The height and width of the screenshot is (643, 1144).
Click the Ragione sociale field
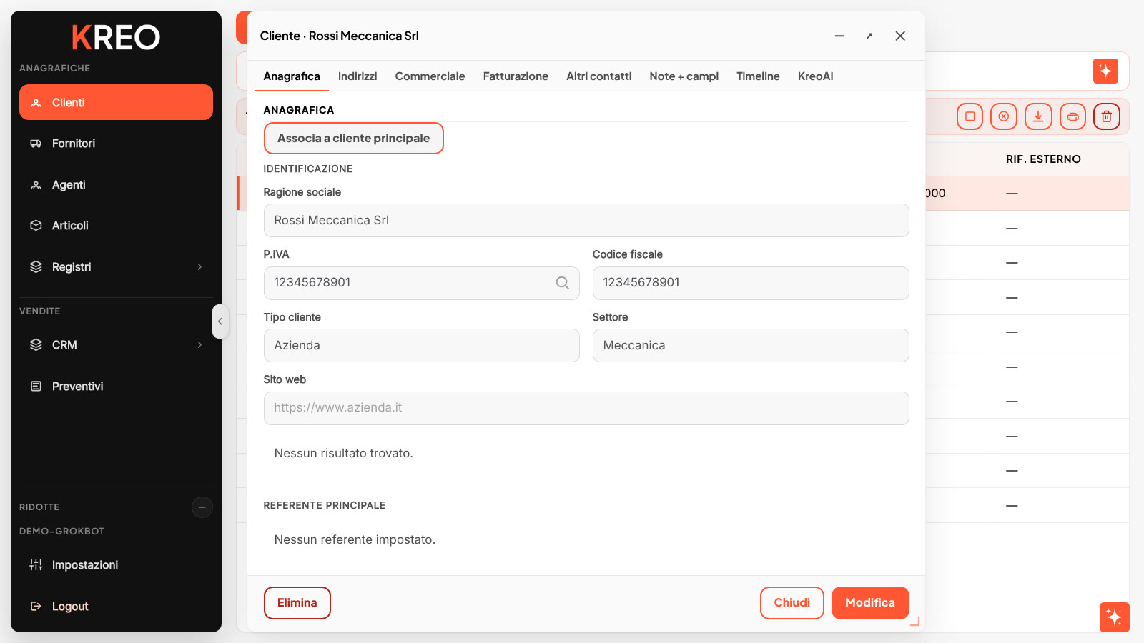click(586, 221)
